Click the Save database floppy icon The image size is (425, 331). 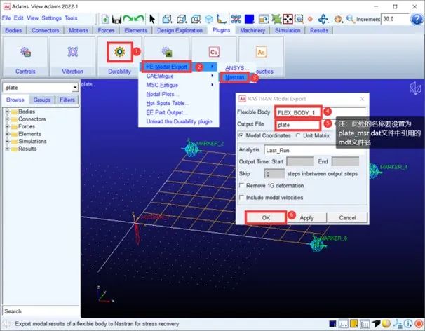(116, 19)
